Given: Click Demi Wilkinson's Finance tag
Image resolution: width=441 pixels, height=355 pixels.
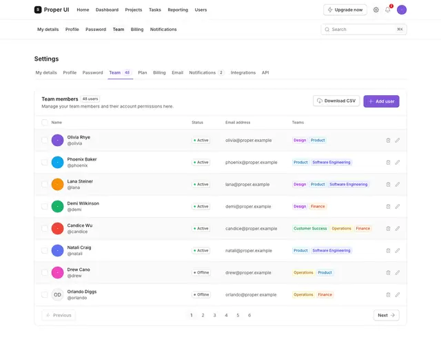Looking at the screenshot, I should point(318,206).
